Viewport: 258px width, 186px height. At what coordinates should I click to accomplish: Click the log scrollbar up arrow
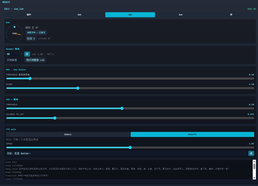tap(254, 162)
